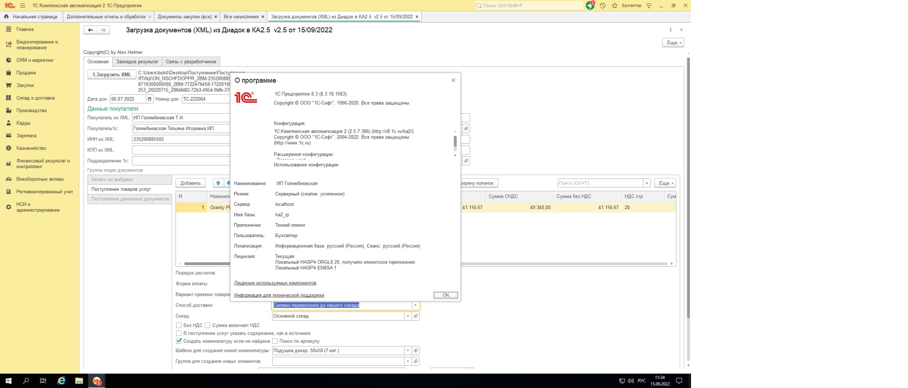Launch Internet Explorer from taskbar
908x388 pixels.
(x=62, y=381)
